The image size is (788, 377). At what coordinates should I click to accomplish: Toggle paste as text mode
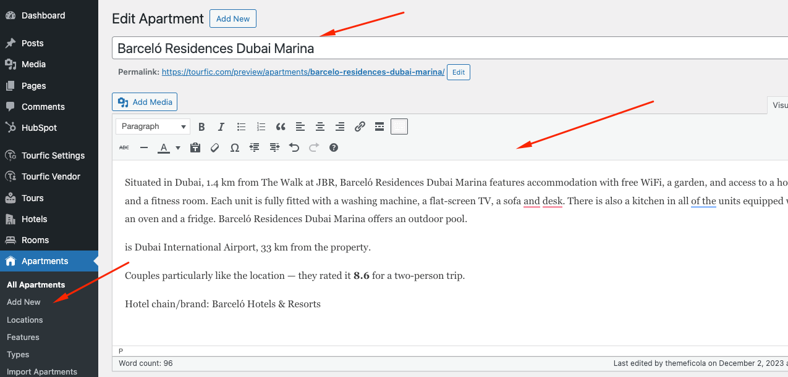[x=195, y=147]
